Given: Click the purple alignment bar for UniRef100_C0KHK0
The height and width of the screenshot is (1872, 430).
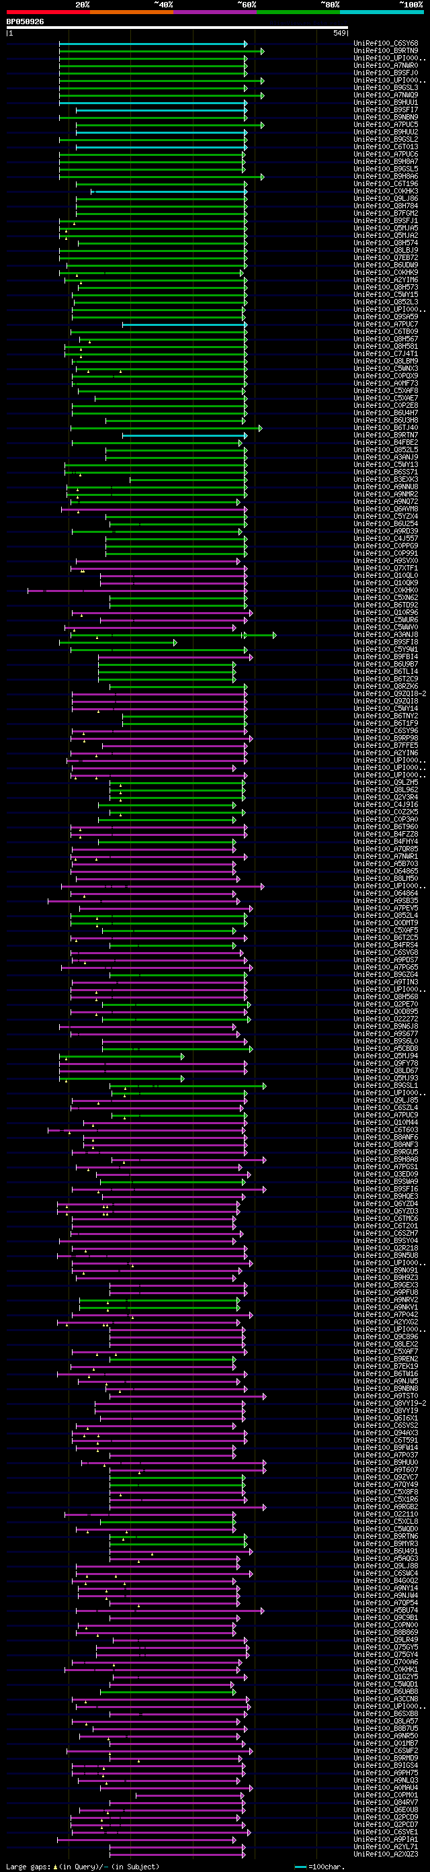Looking at the screenshot, I should point(138,590).
